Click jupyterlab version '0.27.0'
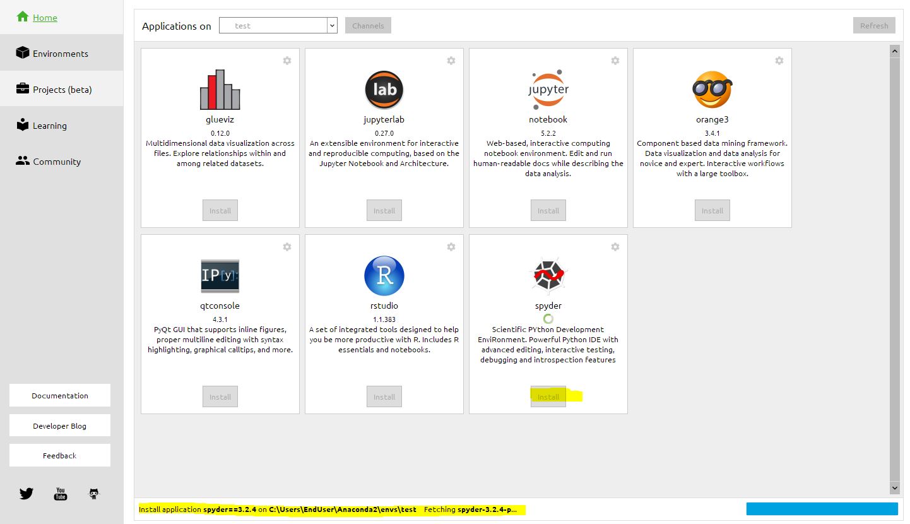 point(384,133)
